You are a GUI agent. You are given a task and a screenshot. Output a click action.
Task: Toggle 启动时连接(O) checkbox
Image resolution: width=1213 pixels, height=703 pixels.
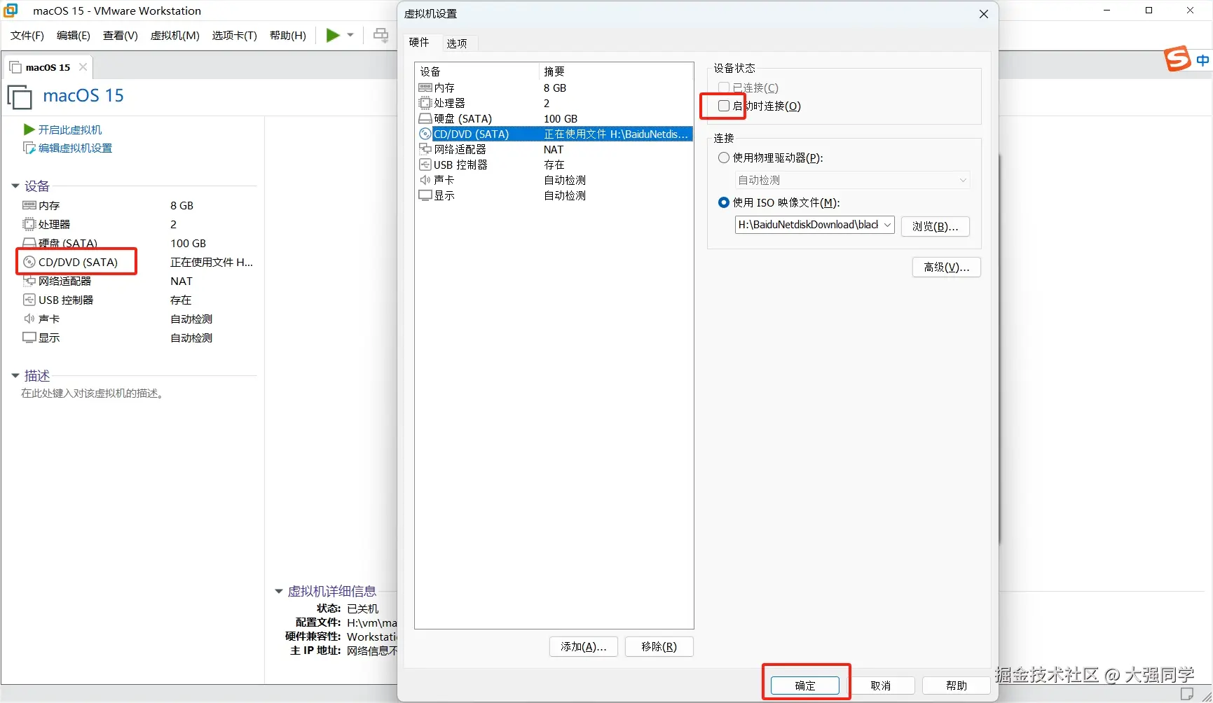tap(724, 106)
